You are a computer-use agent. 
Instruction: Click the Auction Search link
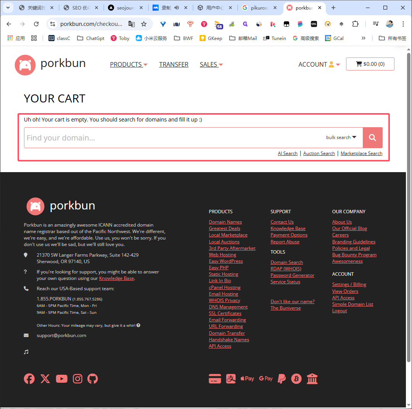pyautogui.click(x=319, y=153)
